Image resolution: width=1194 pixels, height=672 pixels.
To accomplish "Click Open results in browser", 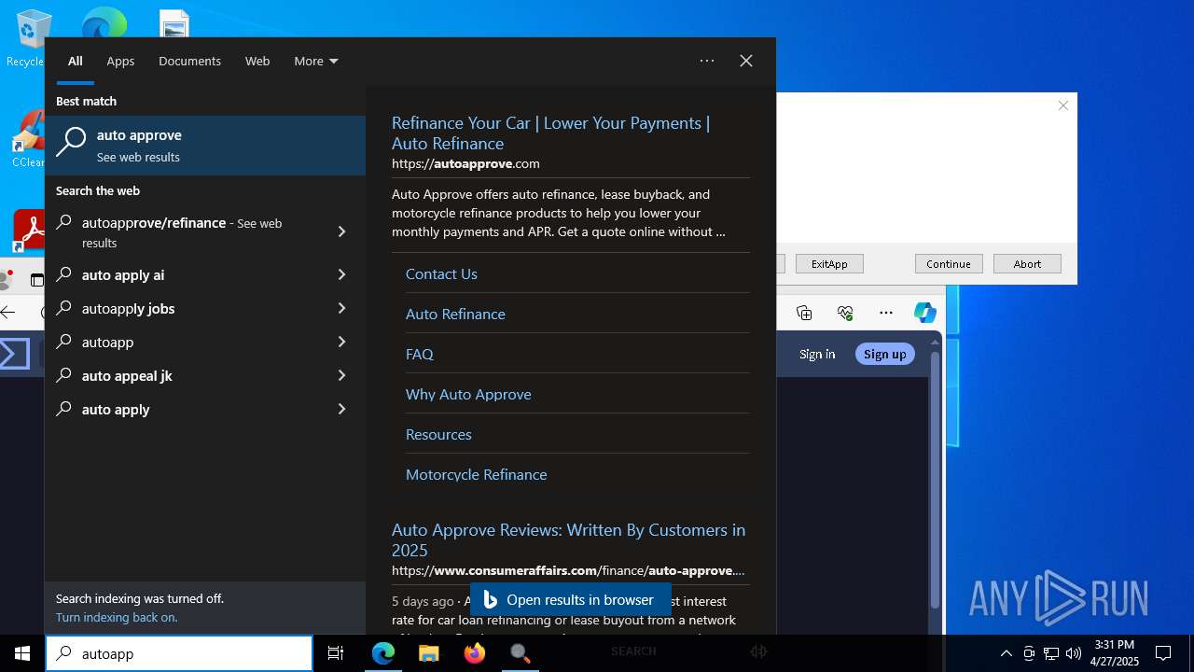I will click(x=570, y=599).
